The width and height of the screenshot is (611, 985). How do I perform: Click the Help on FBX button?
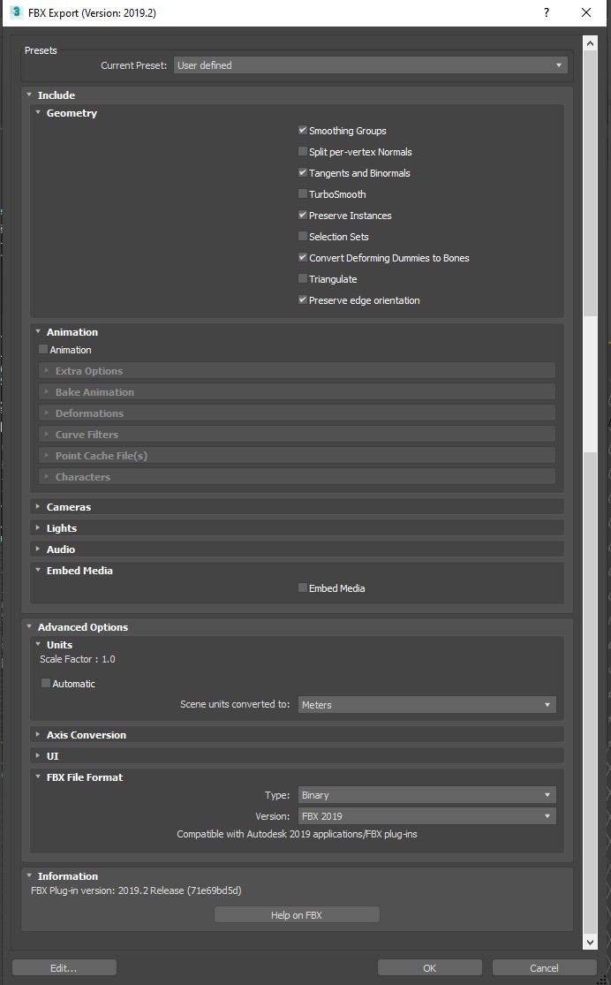tap(297, 915)
